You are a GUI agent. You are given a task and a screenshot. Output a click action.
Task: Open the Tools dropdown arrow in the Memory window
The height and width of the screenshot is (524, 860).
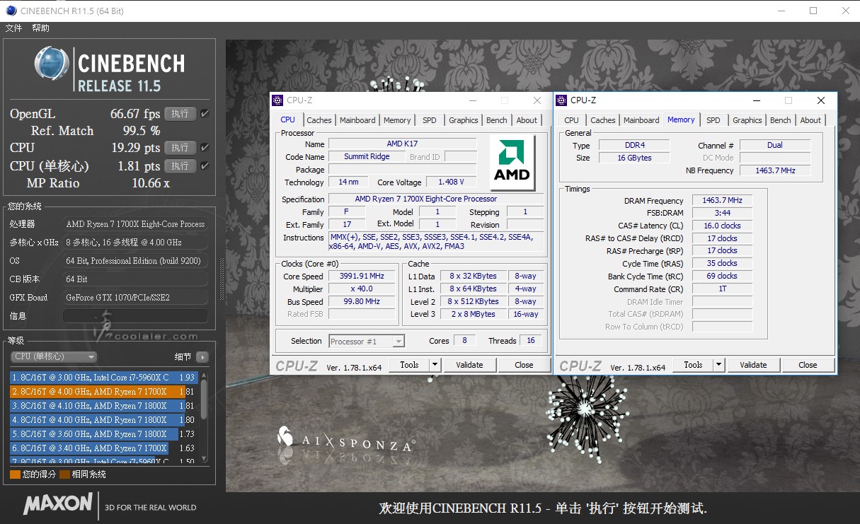tap(718, 365)
